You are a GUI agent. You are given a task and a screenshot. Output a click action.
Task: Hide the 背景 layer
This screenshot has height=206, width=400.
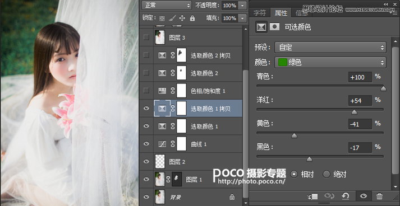(x=146, y=197)
